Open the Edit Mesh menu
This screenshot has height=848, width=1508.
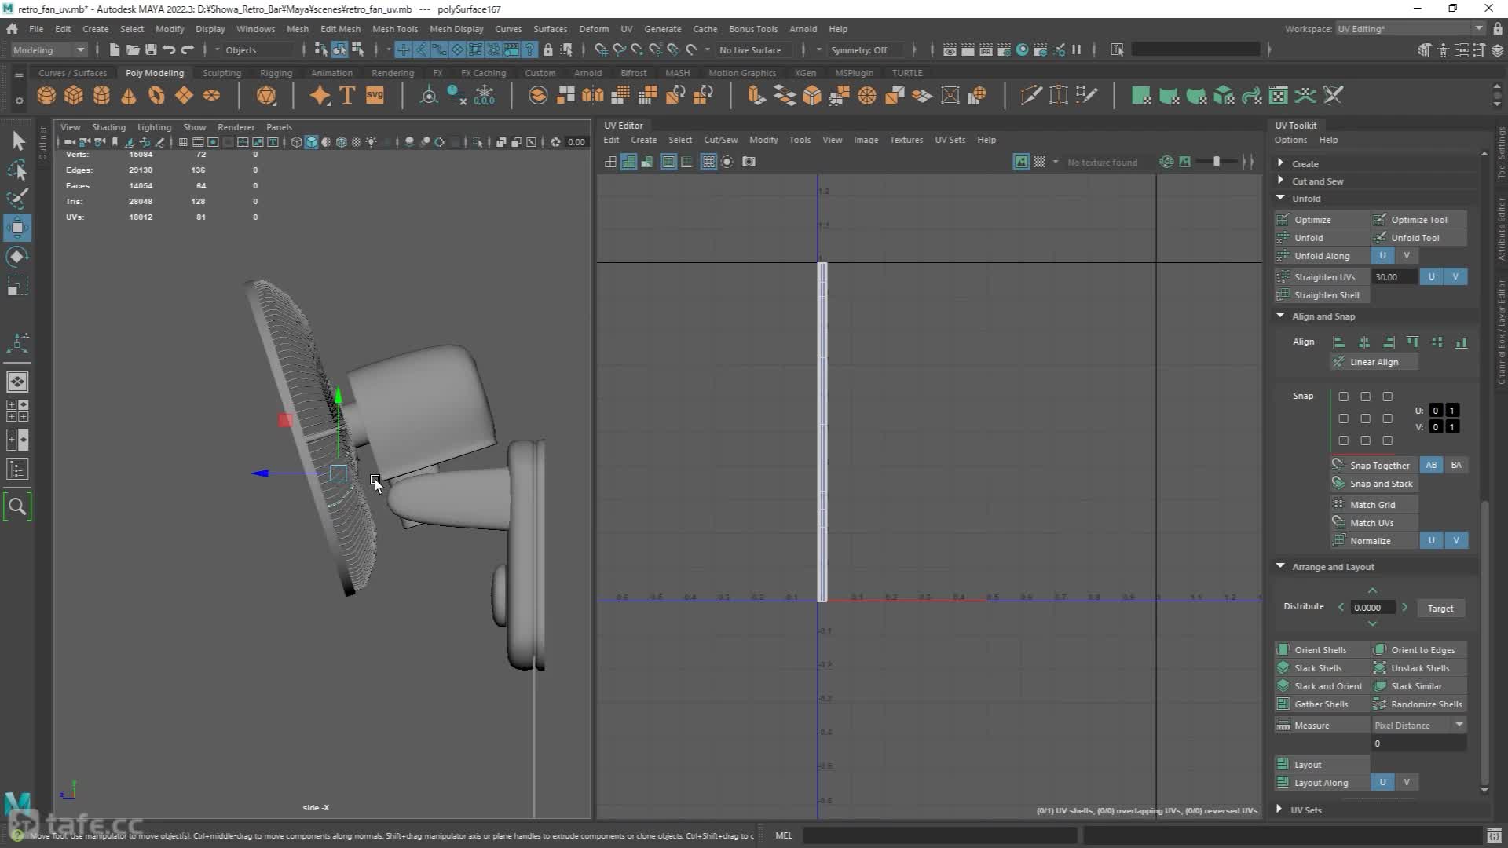[340, 29]
